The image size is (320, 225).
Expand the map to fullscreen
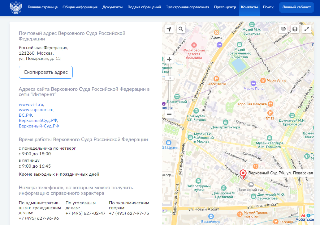[x=306, y=29]
